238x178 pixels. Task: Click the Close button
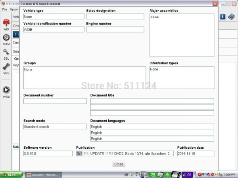119,164
